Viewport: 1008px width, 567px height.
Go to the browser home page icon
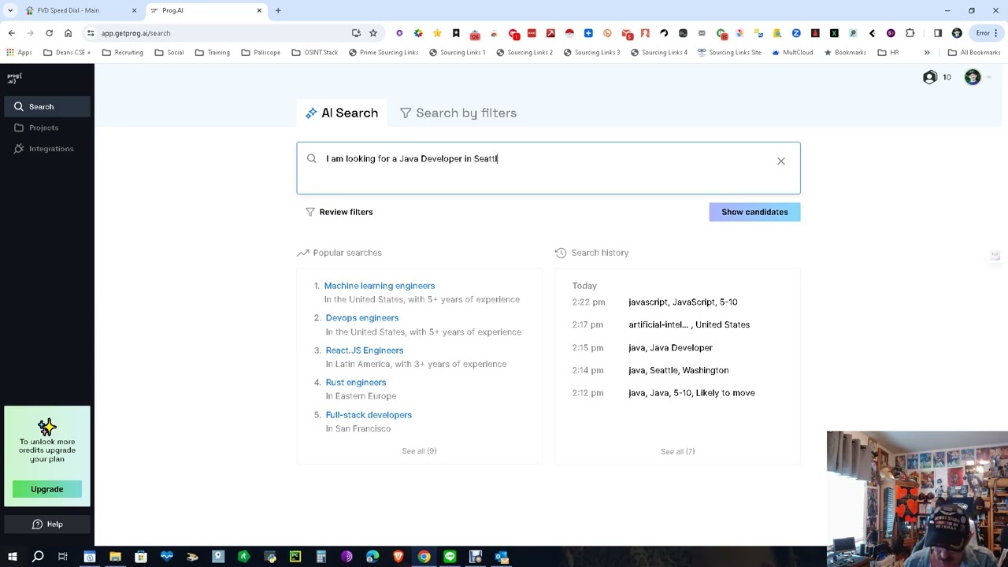(68, 33)
